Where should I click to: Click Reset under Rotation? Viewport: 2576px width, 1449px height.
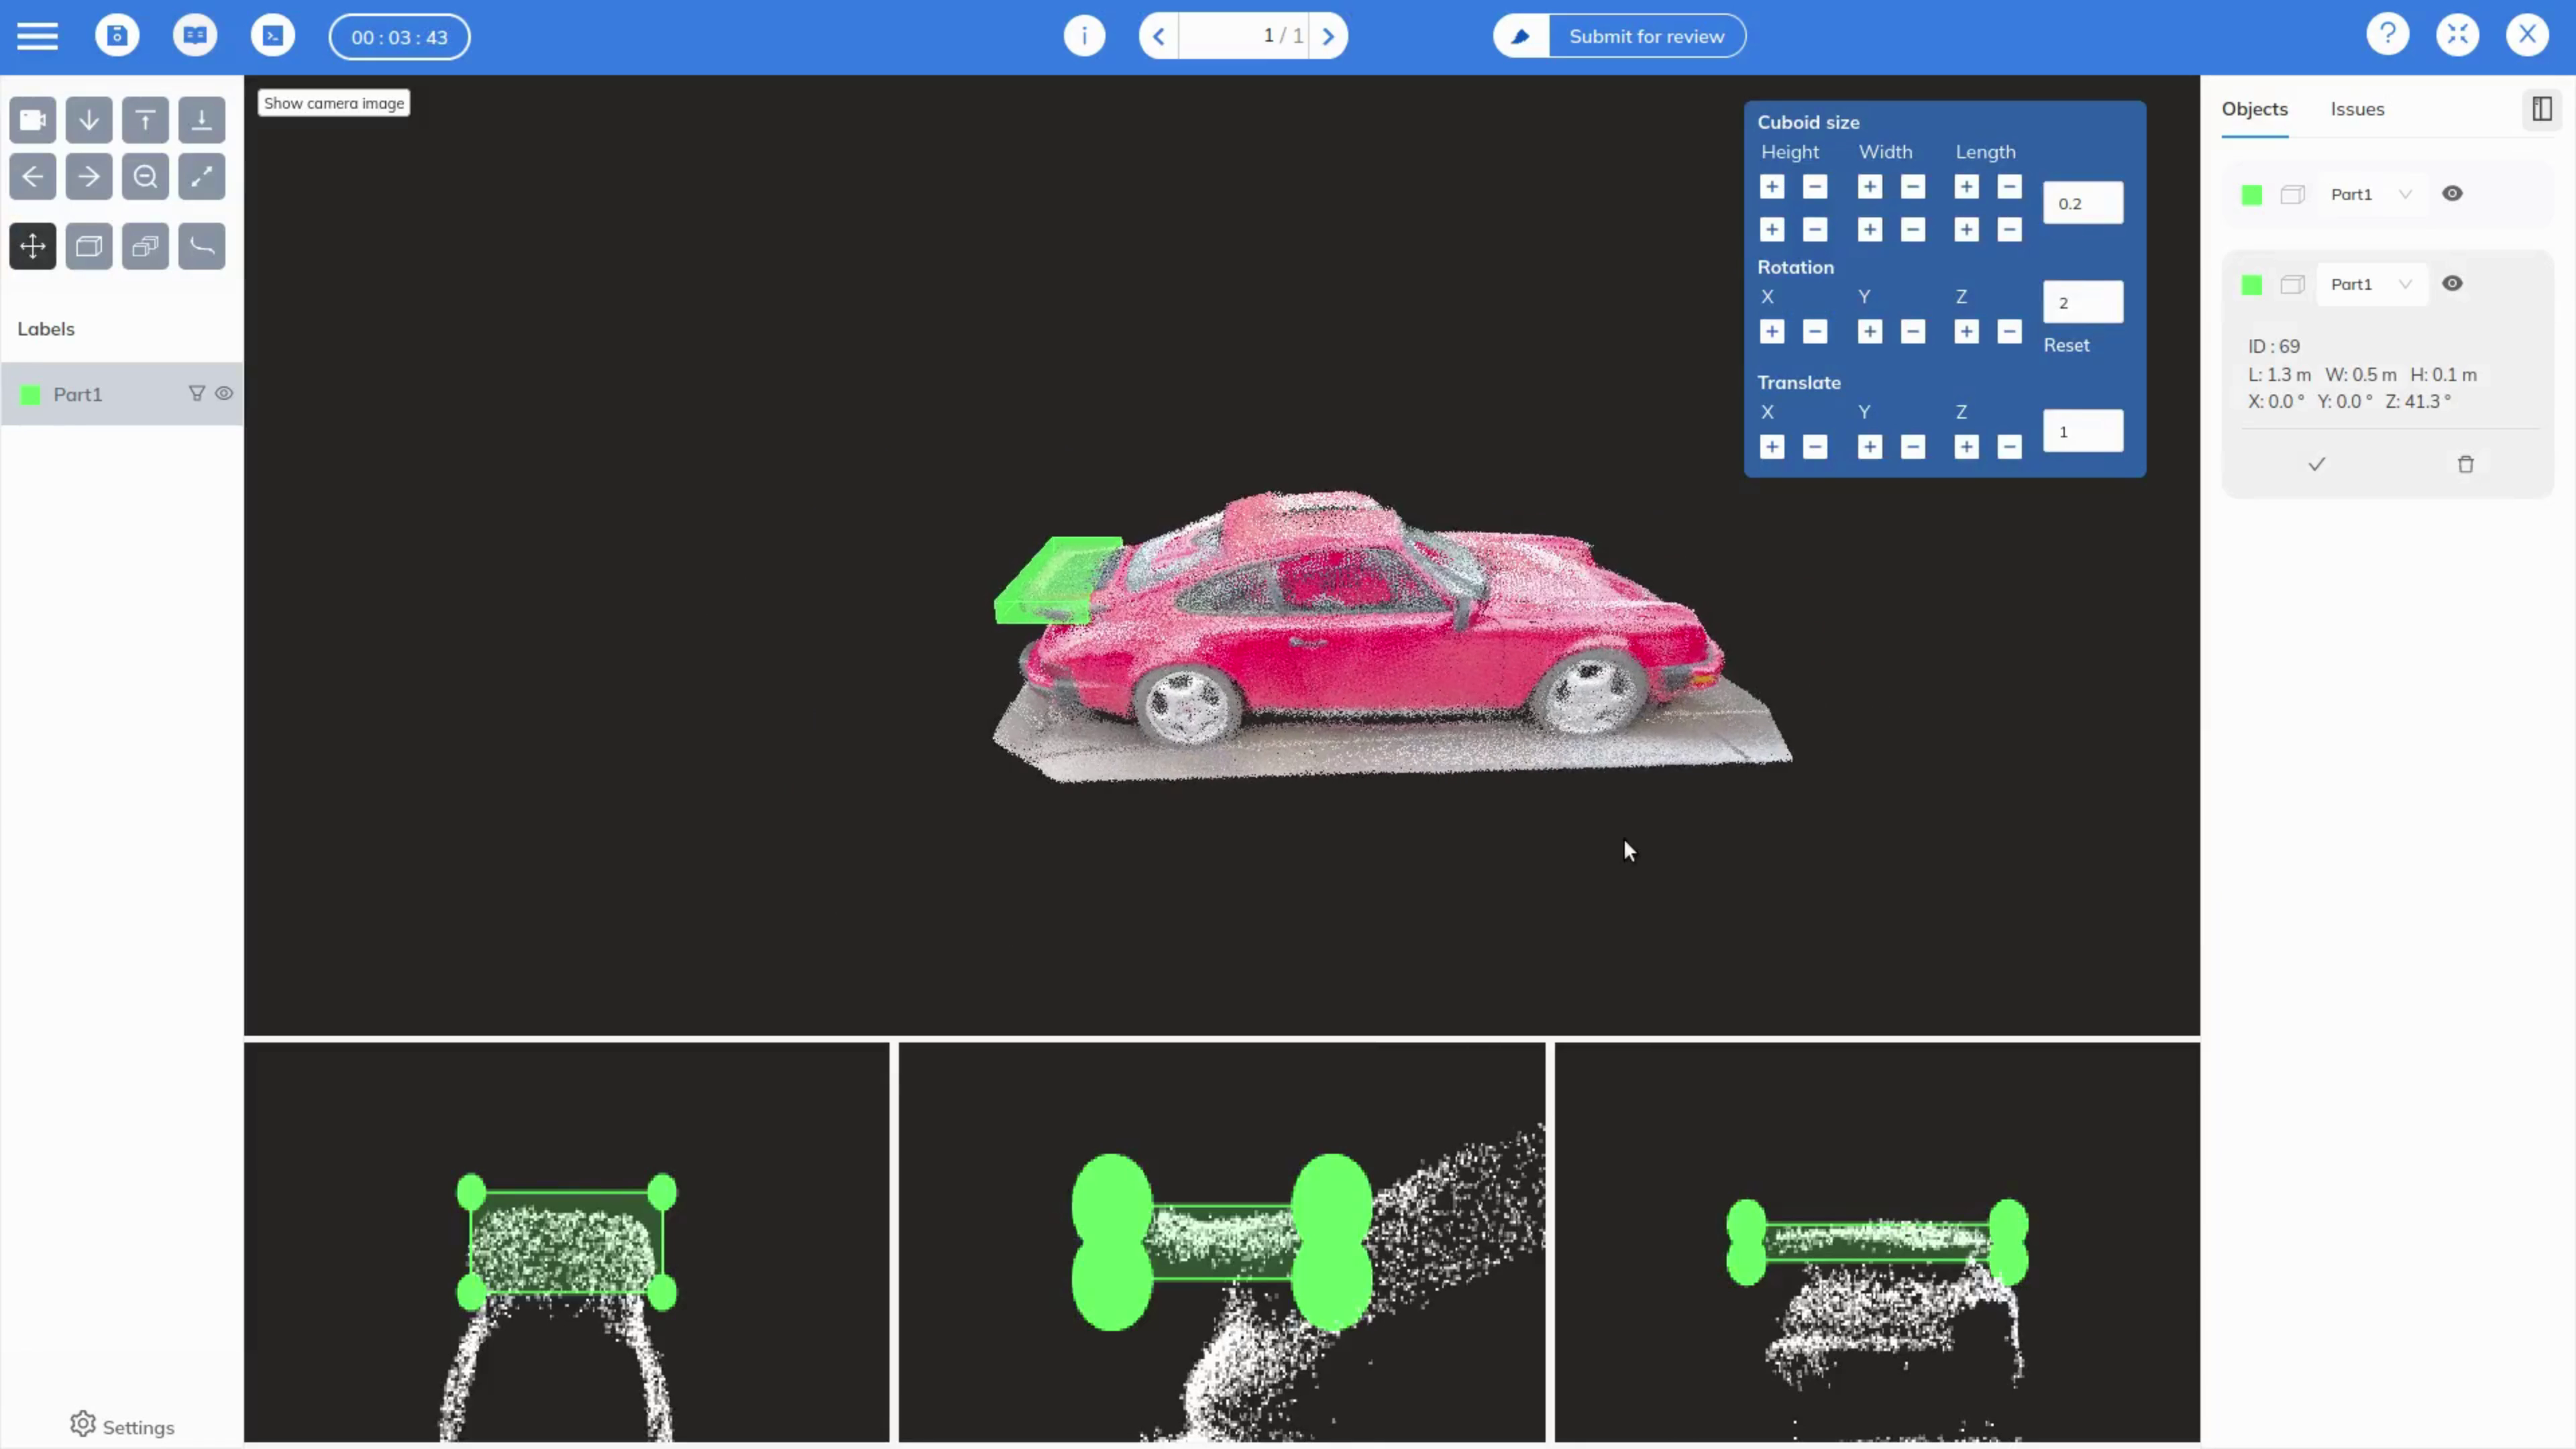[2066, 345]
